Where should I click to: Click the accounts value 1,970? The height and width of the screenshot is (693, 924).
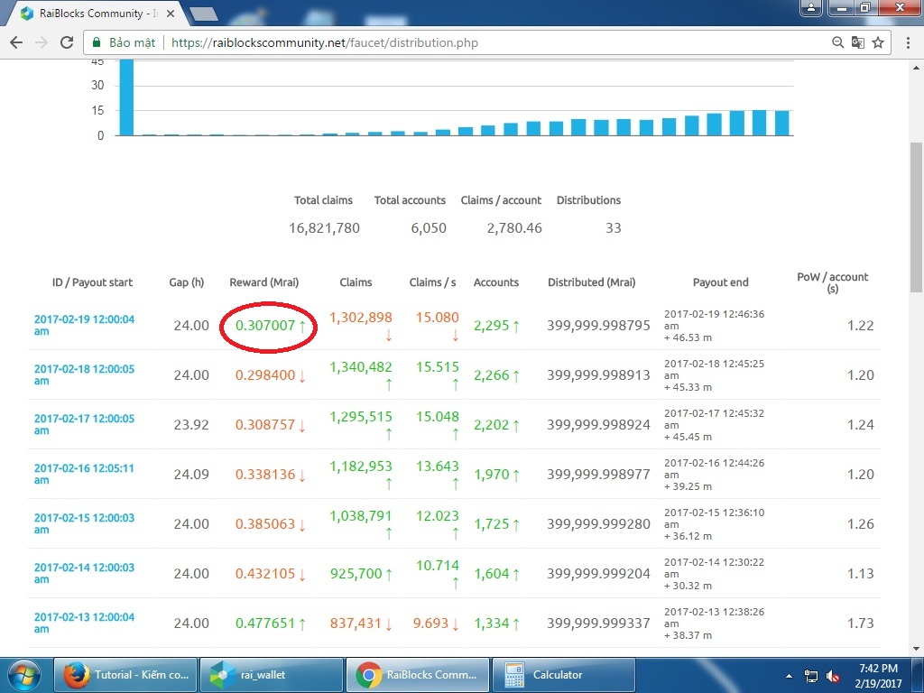pyautogui.click(x=492, y=475)
